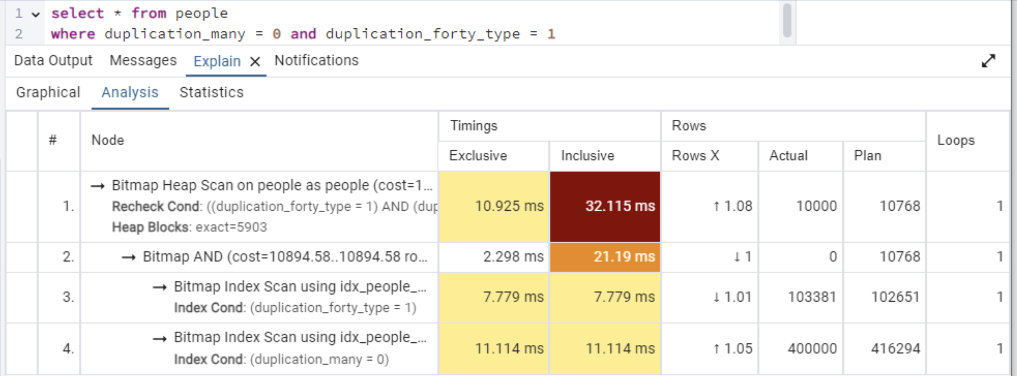Open the Statistics sub-tab
Screen dimensions: 1017x376
point(212,93)
